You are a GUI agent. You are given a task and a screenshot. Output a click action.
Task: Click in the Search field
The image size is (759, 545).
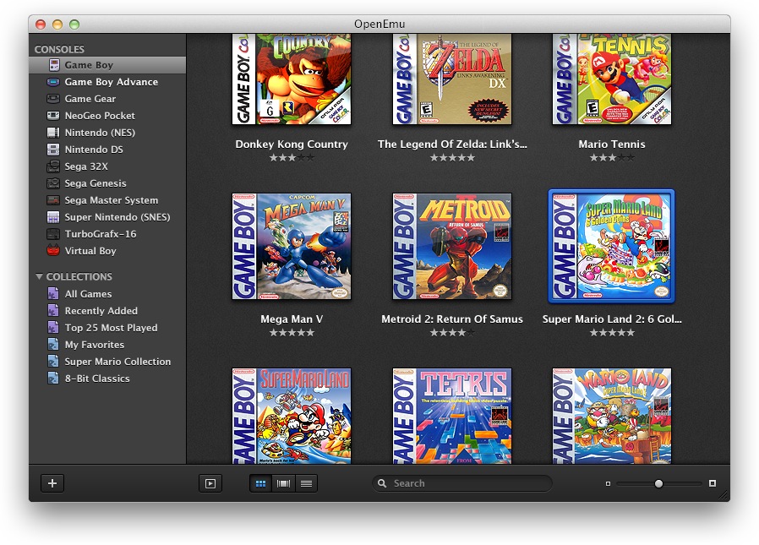pos(462,483)
